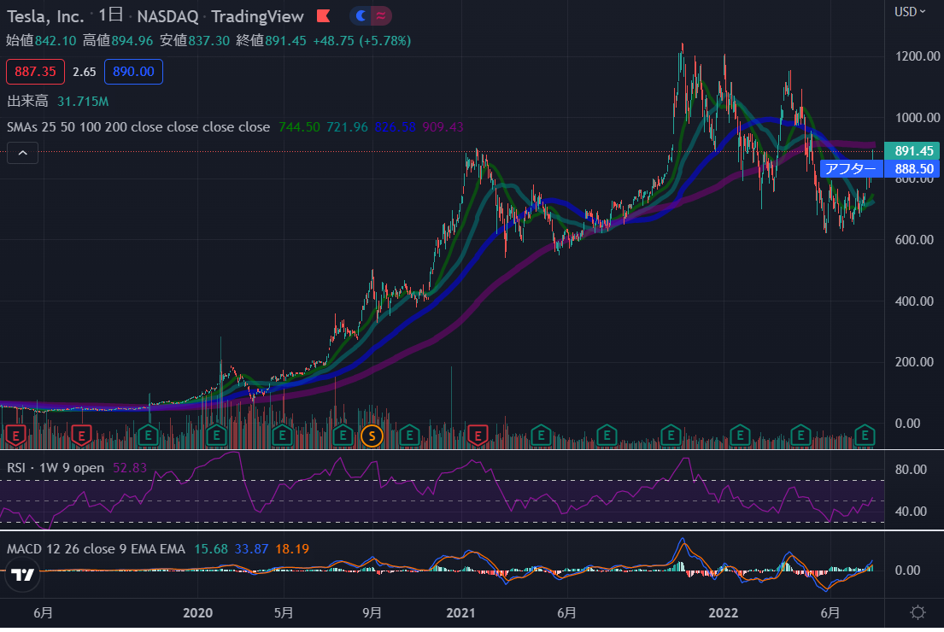Click green E earnings marker at 6月 2021
The height and width of the screenshot is (632, 944).
[541, 436]
